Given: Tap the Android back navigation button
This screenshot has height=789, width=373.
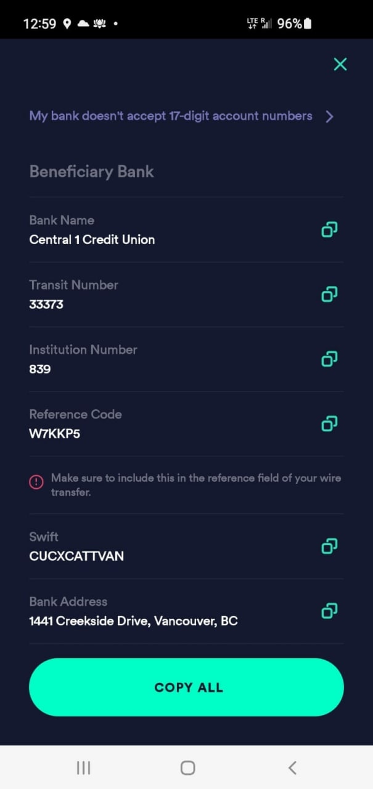Looking at the screenshot, I should point(292,767).
